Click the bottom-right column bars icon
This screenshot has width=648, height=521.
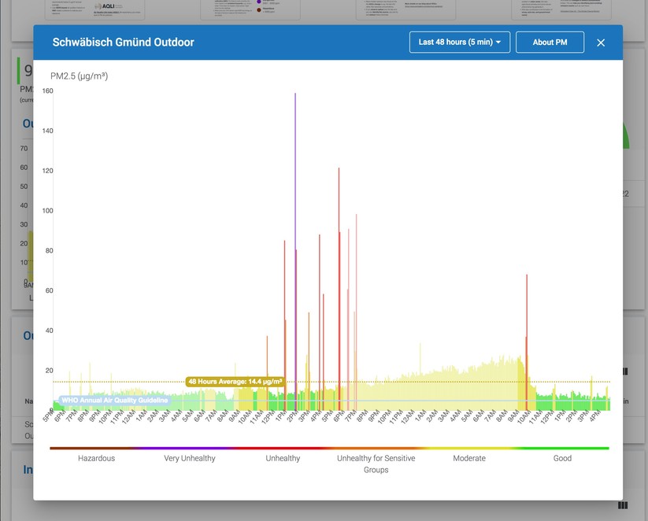coord(624,506)
